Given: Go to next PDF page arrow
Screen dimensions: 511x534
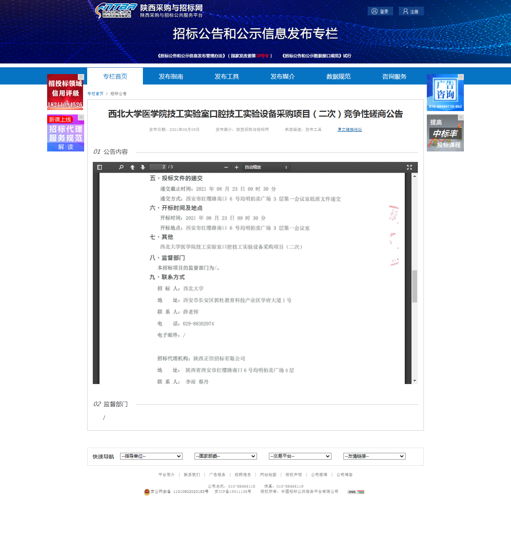Looking at the screenshot, I should (x=143, y=167).
